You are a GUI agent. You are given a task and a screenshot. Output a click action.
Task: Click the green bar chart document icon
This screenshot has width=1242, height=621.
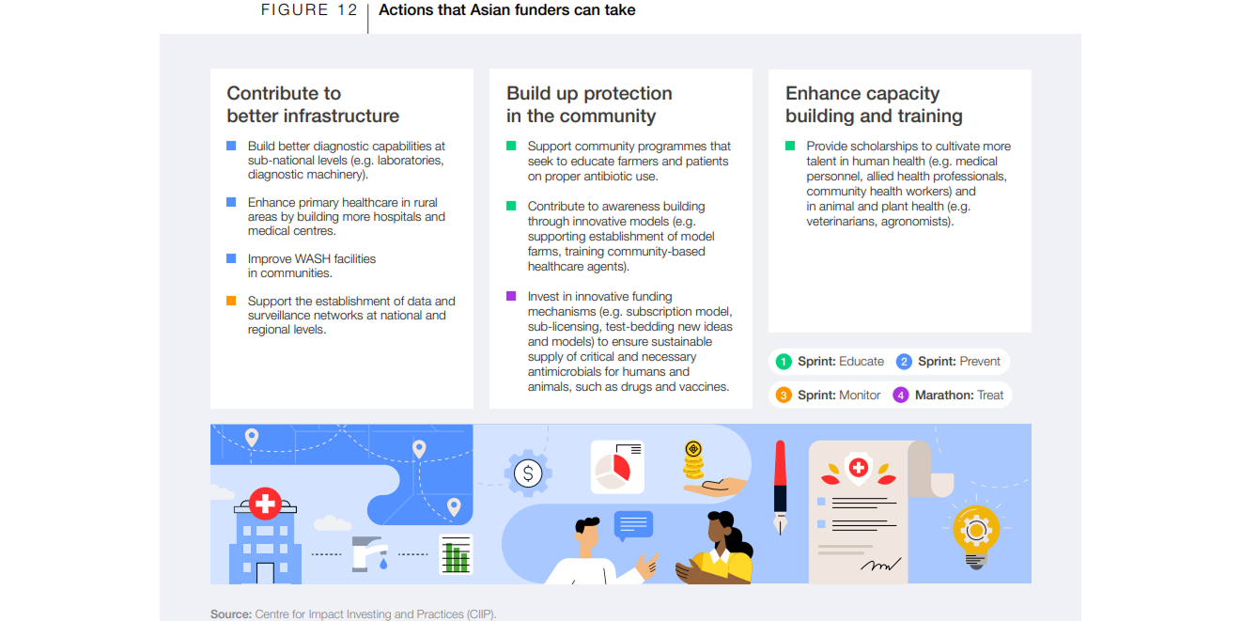click(456, 554)
